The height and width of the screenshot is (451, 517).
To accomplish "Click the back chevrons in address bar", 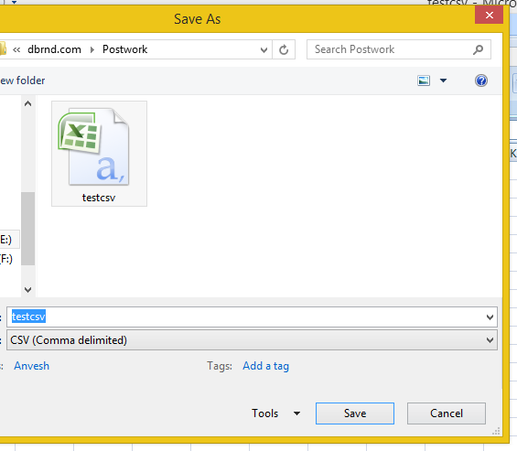I will click(x=16, y=49).
